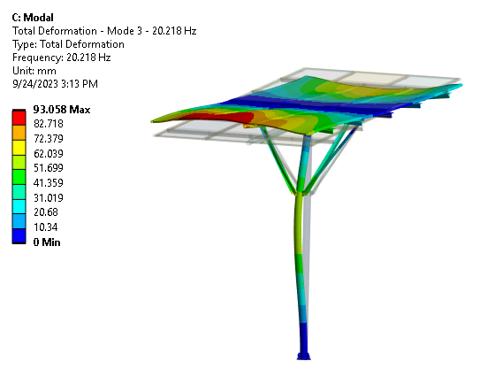Choose the pure green legend color band
The height and width of the screenshot is (392, 487).
click(19, 177)
